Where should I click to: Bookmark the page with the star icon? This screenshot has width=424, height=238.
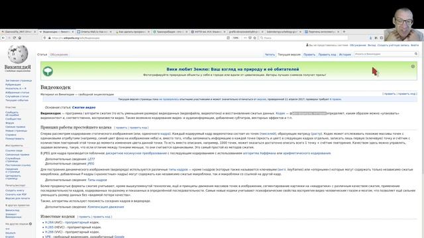254,38
